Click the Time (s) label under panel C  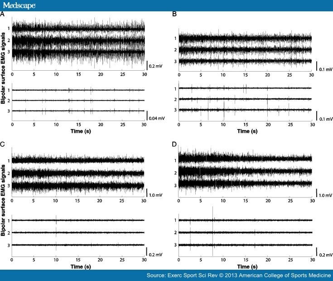[81, 266]
